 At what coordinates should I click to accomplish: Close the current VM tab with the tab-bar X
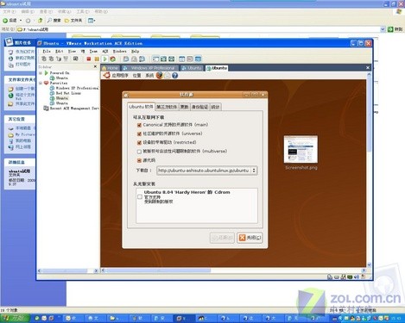tap(368, 68)
